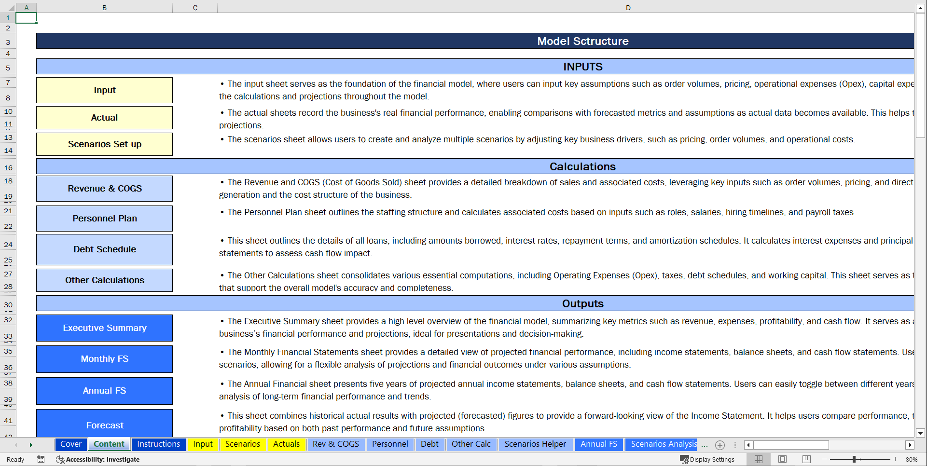Add a new worksheet with the plus button

point(720,445)
